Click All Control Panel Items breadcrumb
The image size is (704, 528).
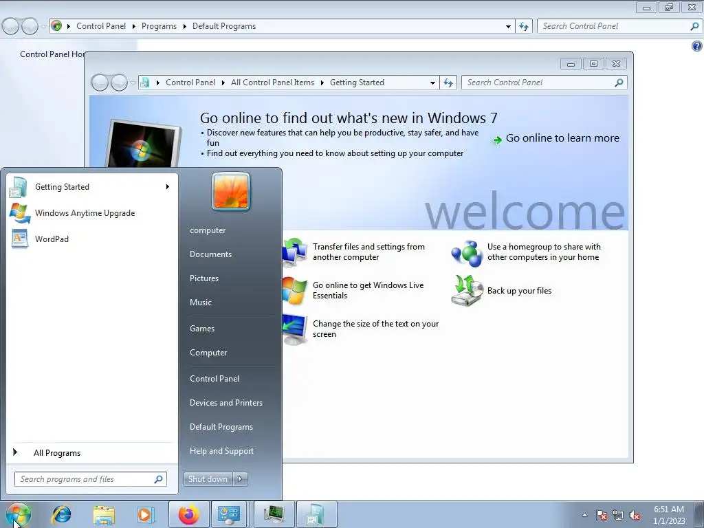[272, 82]
